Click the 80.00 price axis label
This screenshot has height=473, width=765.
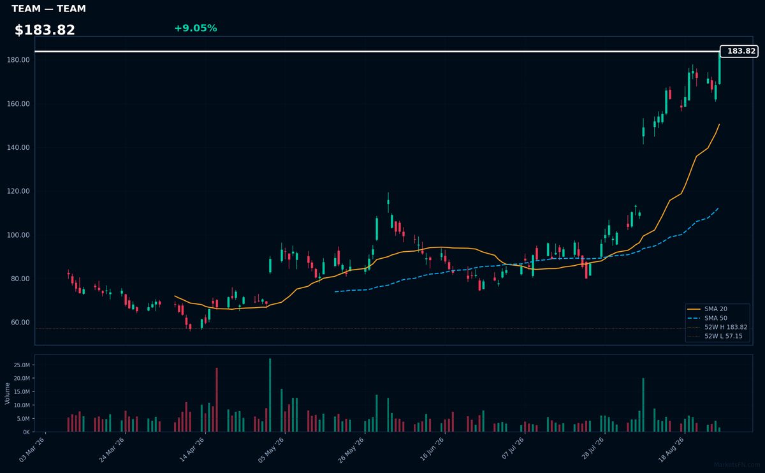(x=21, y=279)
